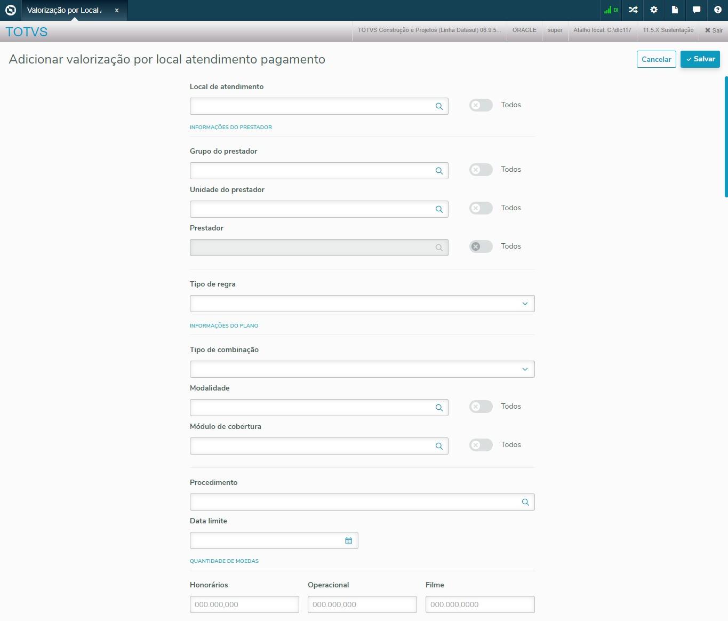Click the Unidade do prestador search magnifier
Image resolution: width=728 pixels, height=621 pixels.
439,209
